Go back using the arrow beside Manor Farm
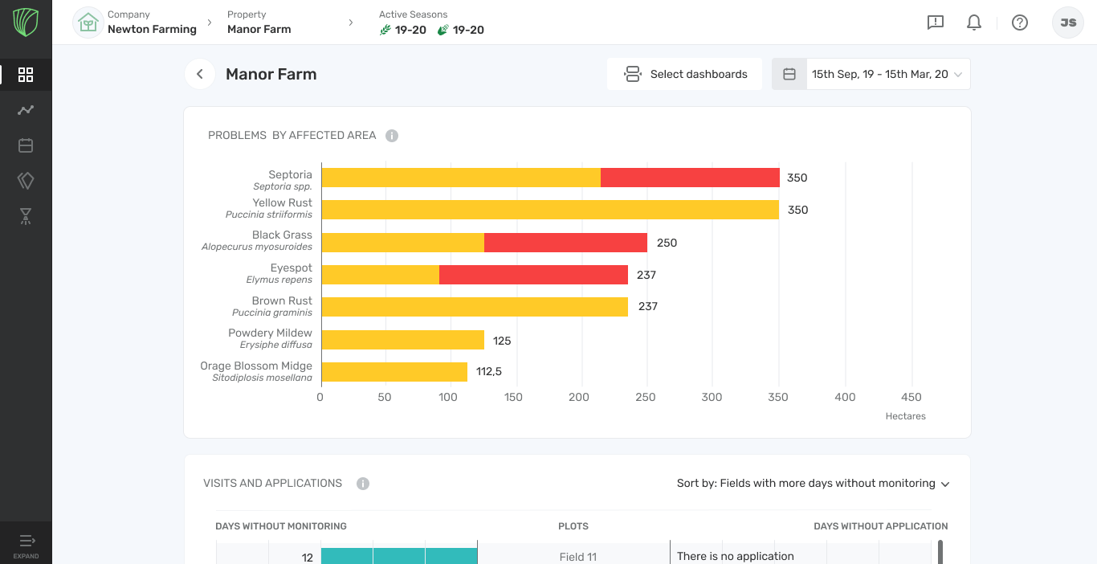The image size is (1097, 564). (x=200, y=74)
